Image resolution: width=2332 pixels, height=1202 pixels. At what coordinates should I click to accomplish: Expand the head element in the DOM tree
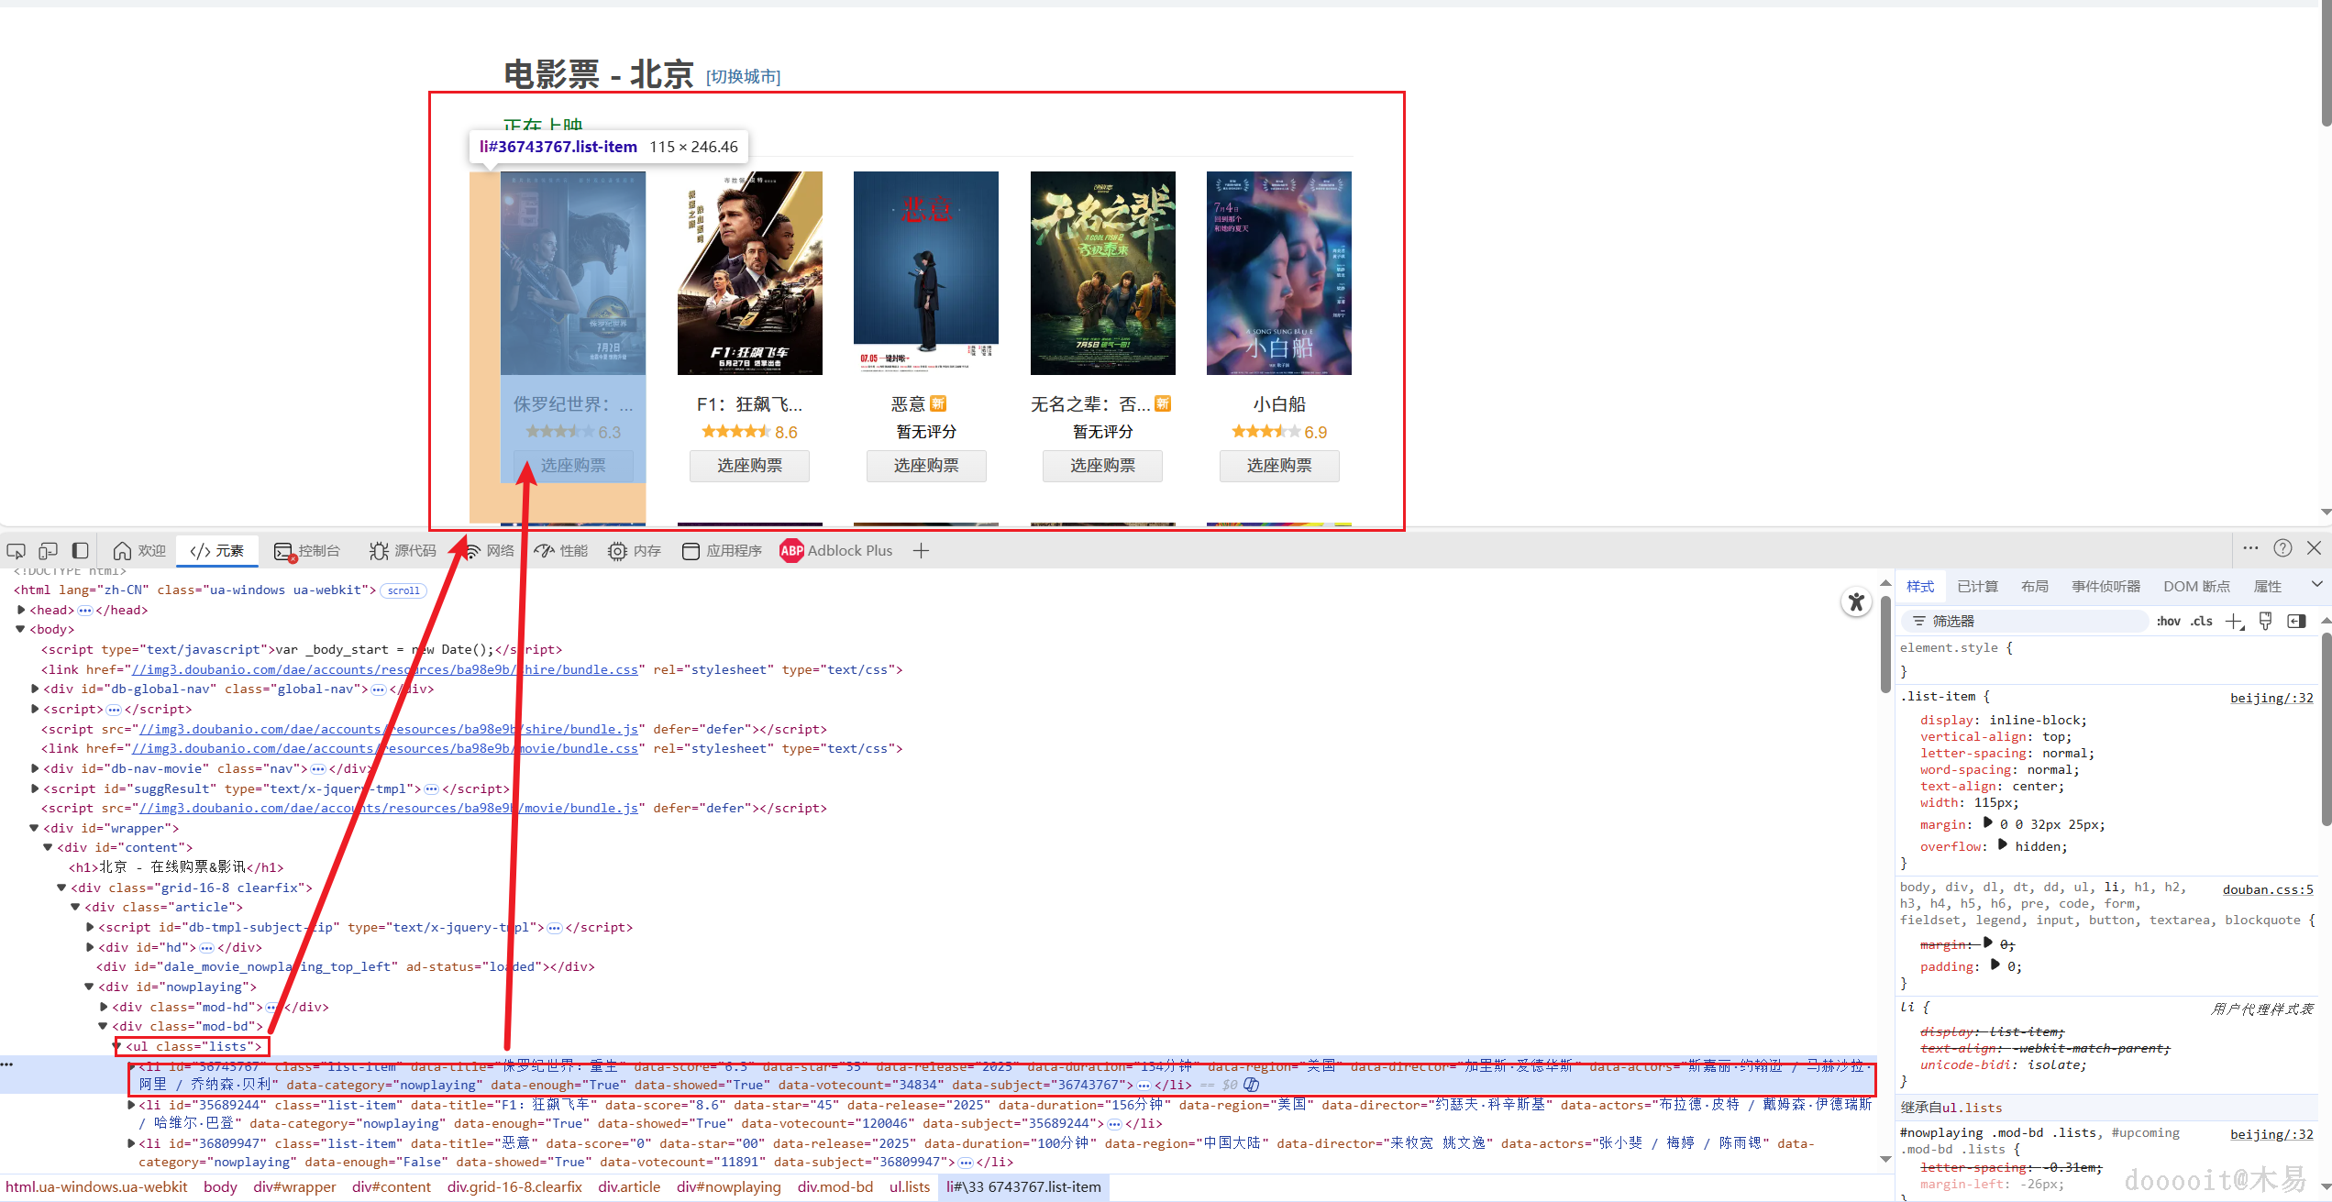22,610
